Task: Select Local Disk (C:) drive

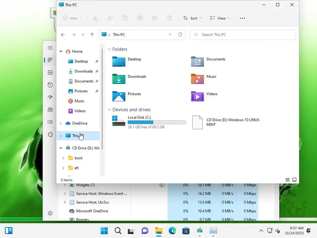Action: coord(149,122)
